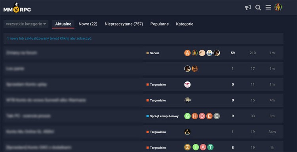The image size is (297, 152).
Task: Open the Kategorie tab
Action: [185, 24]
